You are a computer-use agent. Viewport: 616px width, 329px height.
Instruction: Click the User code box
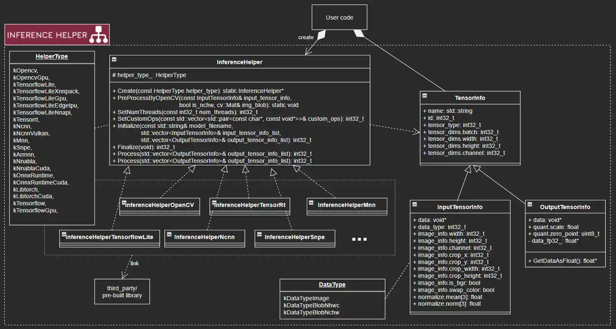click(x=339, y=17)
